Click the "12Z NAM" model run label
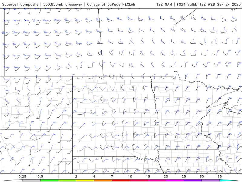The width and height of the screenshot is (242, 182). pyautogui.click(x=164, y=4)
